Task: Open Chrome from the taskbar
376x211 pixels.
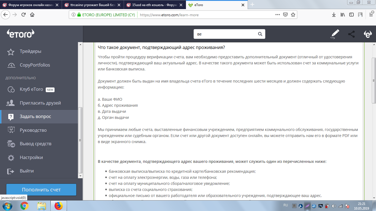Action: point(24,206)
